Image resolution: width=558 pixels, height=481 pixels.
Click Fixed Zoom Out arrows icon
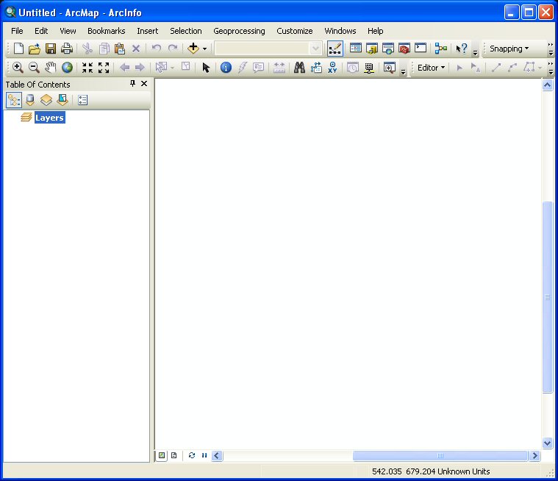(x=104, y=67)
